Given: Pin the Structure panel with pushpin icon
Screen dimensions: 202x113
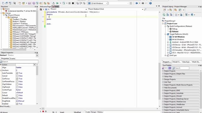Looking at the screenshot, I should tap(35, 7).
